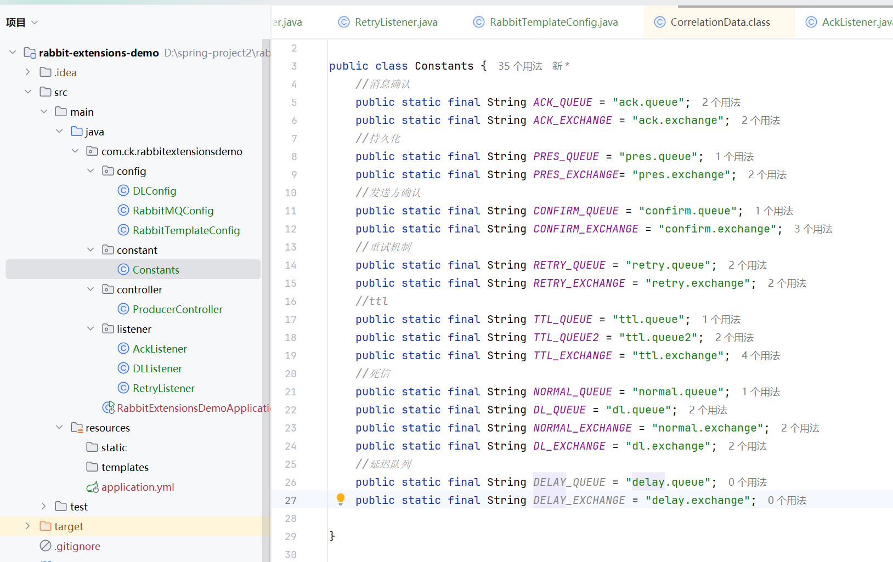This screenshot has height=562, width=893.
Task: Click the constant package folder icon
Action: coord(108,249)
